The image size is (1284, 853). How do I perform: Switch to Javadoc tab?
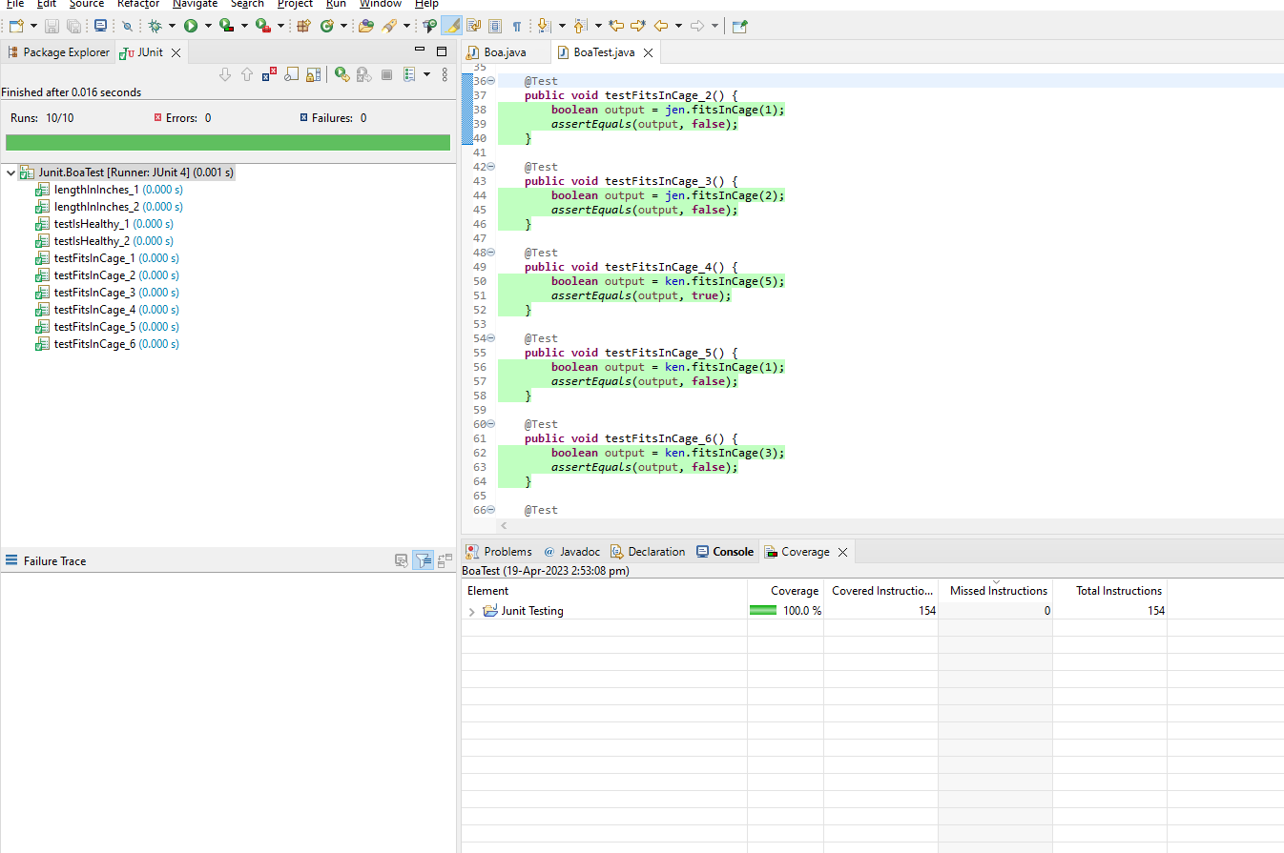(x=572, y=552)
